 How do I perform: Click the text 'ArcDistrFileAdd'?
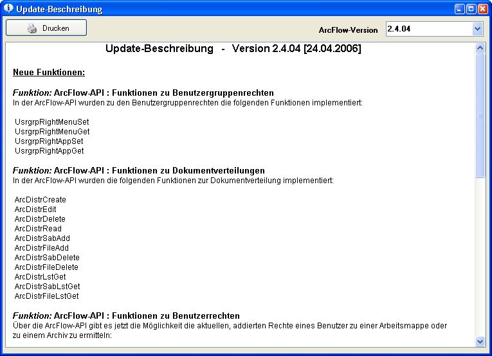pyautogui.click(x=41, y=248)
